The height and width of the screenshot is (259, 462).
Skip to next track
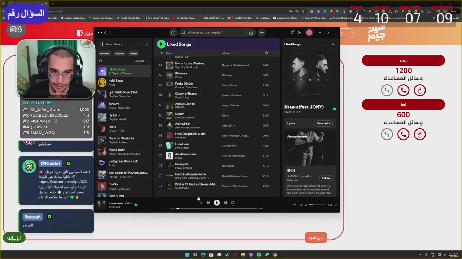226,203
